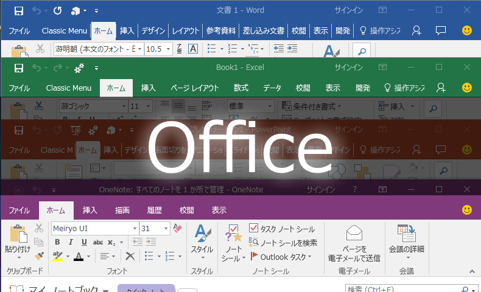481x292 pixels.
Task: Click Italic in the OneNote ribbon
Action: (x=71, y=242)
